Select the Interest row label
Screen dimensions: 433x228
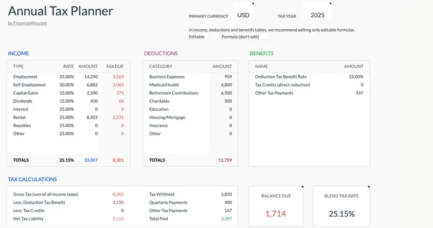pyautogui.click(x=21, y=109)
